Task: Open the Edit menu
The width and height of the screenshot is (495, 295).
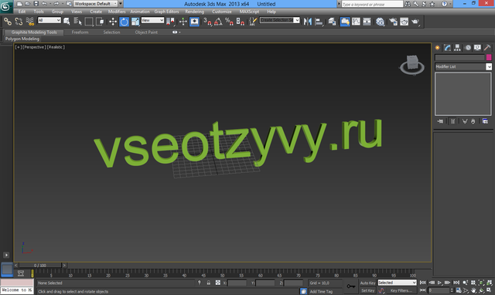Action: point(22,12)
